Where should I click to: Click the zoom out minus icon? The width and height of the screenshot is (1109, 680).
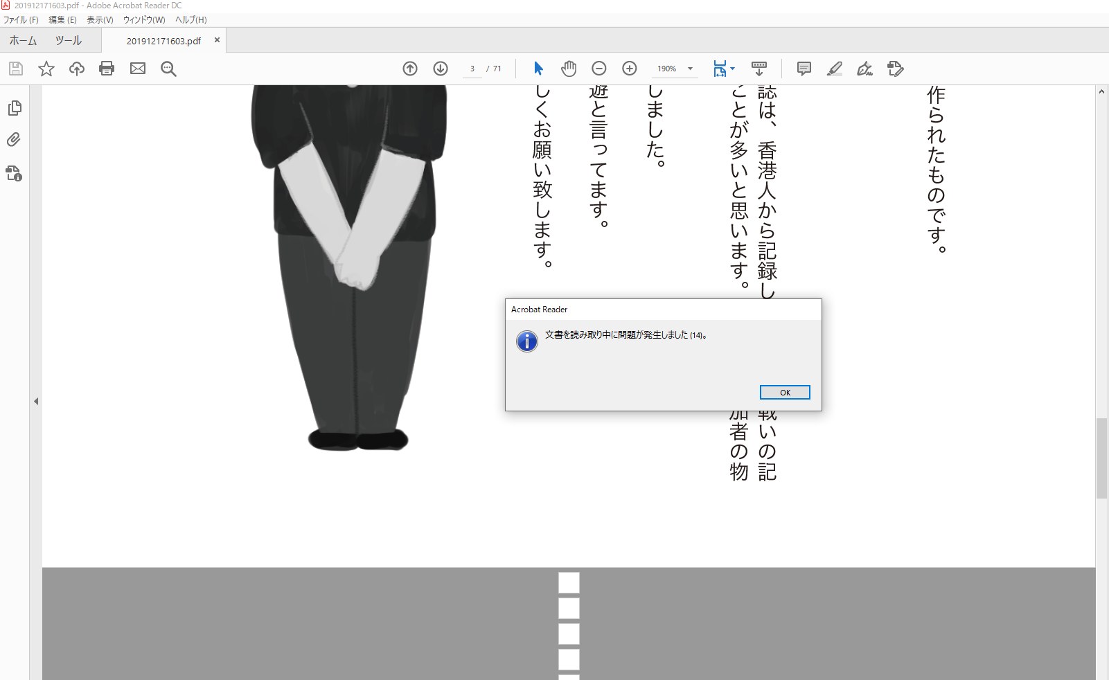(x=599, y=69)
